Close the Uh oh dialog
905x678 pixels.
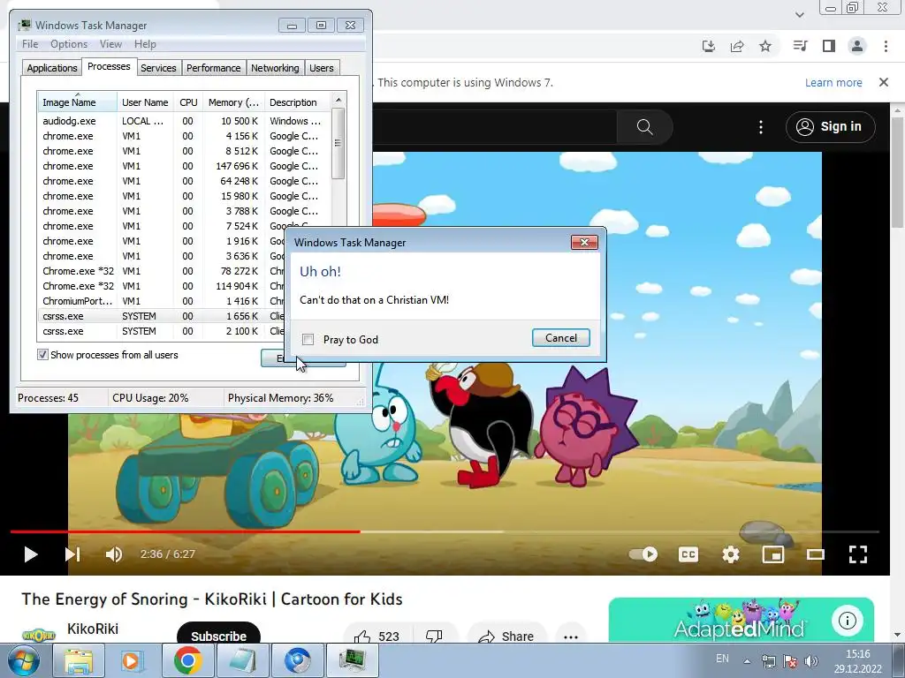(x=584, y=242)
